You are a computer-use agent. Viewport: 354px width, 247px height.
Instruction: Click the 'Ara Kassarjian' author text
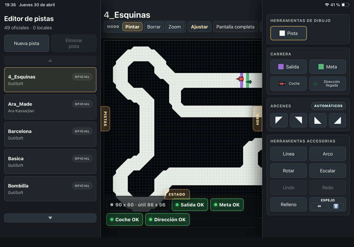point(21,111)
